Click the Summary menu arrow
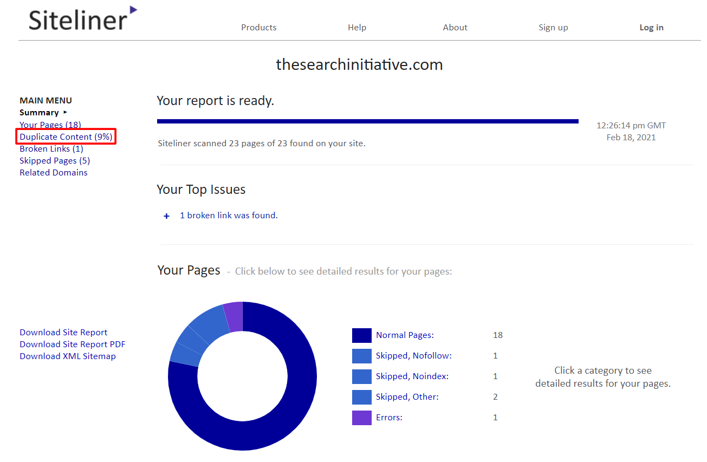 (x=66, y=112)
